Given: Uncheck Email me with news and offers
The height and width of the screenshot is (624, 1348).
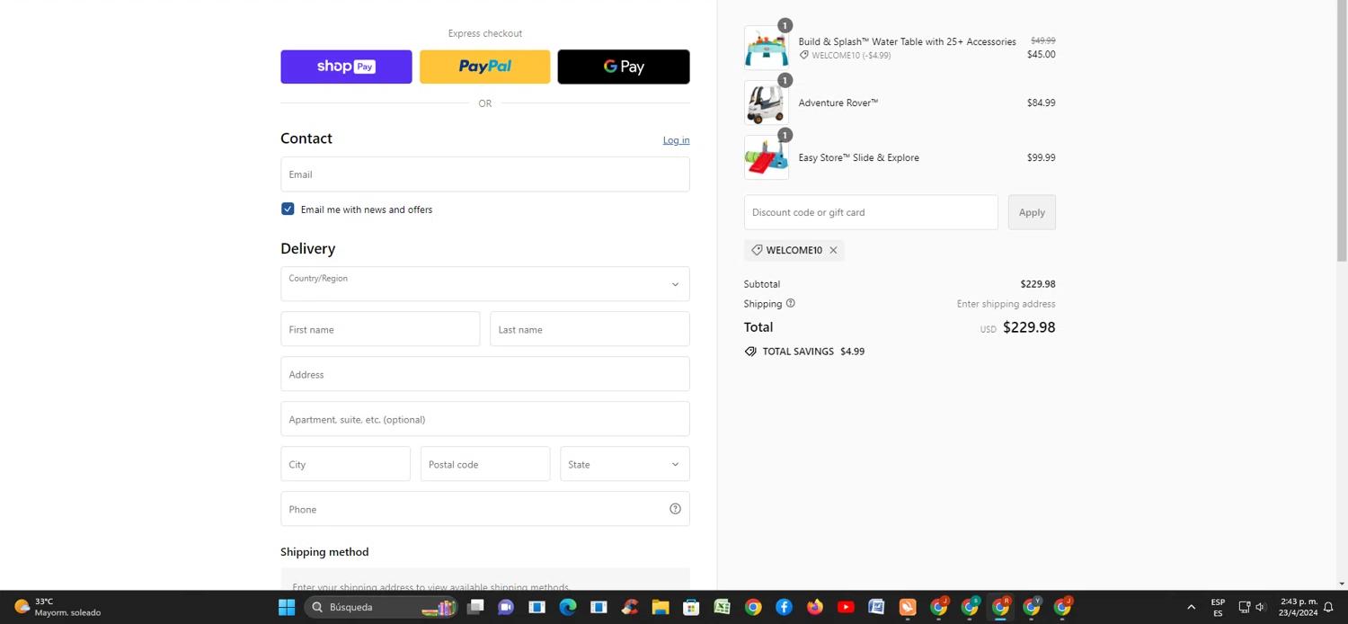Looking at the screenshot, I should click(288, 209).
